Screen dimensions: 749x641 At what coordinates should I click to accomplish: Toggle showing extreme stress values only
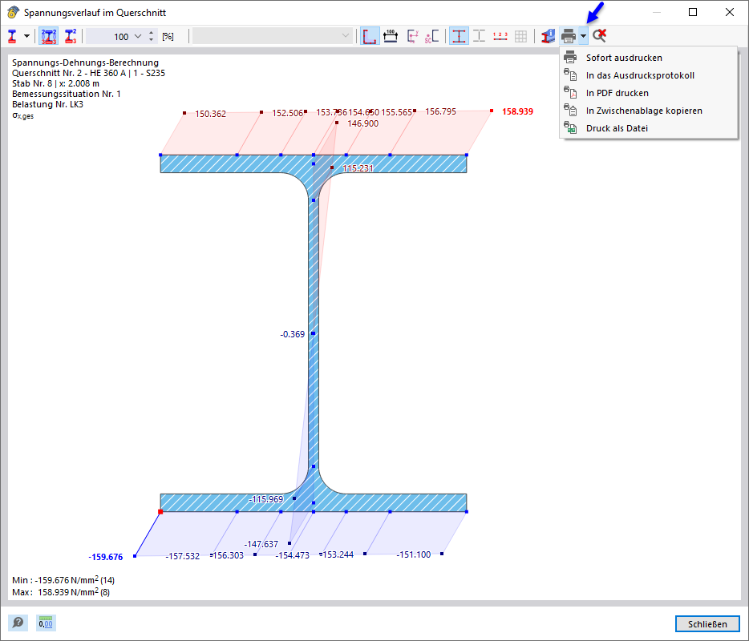[x=71, y=36]
